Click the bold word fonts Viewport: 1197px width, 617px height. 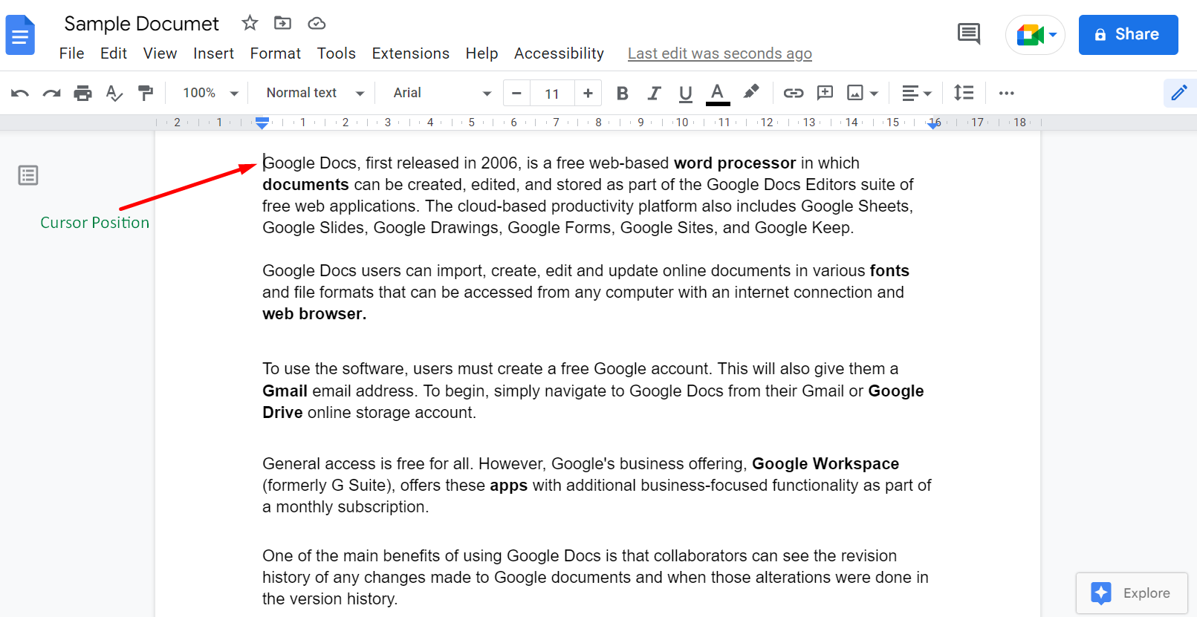[889, 270]
